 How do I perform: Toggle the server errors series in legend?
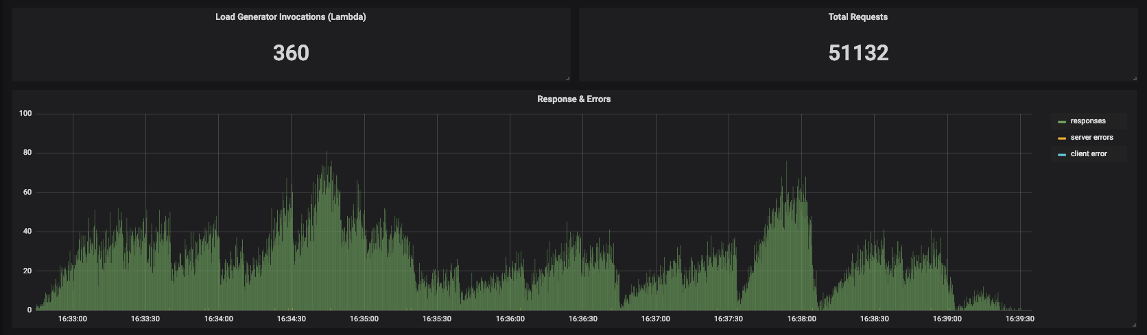(1091, 138)
